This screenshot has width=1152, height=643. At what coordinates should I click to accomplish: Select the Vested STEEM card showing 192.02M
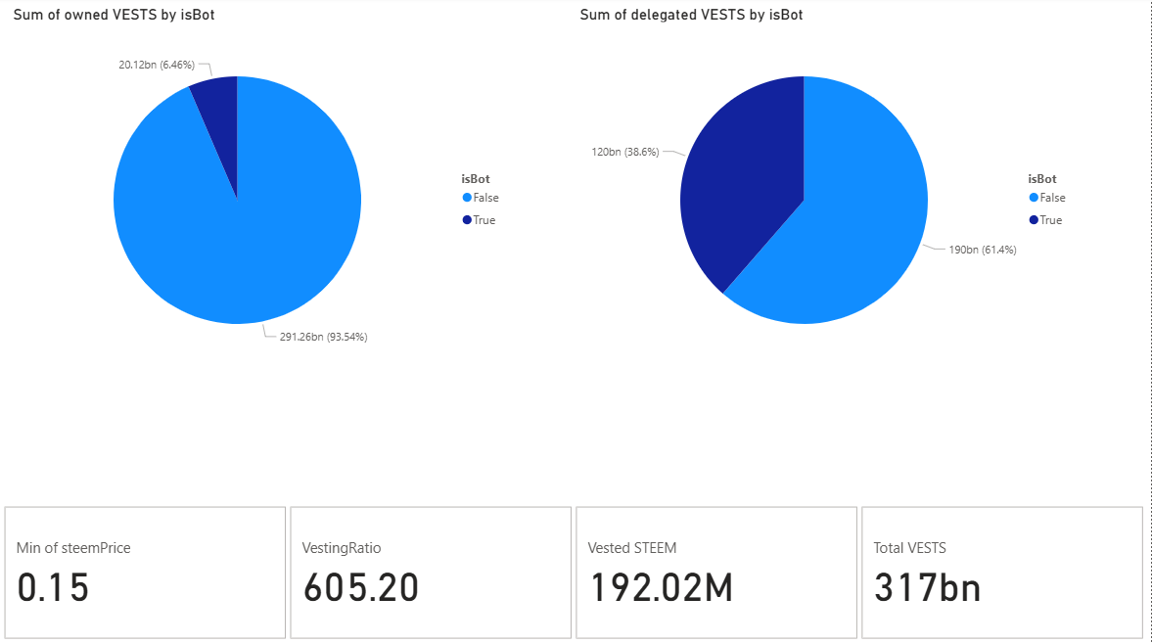click(x=716, y=573)
